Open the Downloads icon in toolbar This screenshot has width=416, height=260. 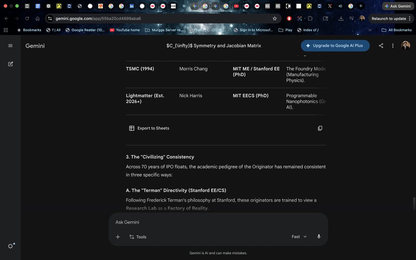[341, 19]
